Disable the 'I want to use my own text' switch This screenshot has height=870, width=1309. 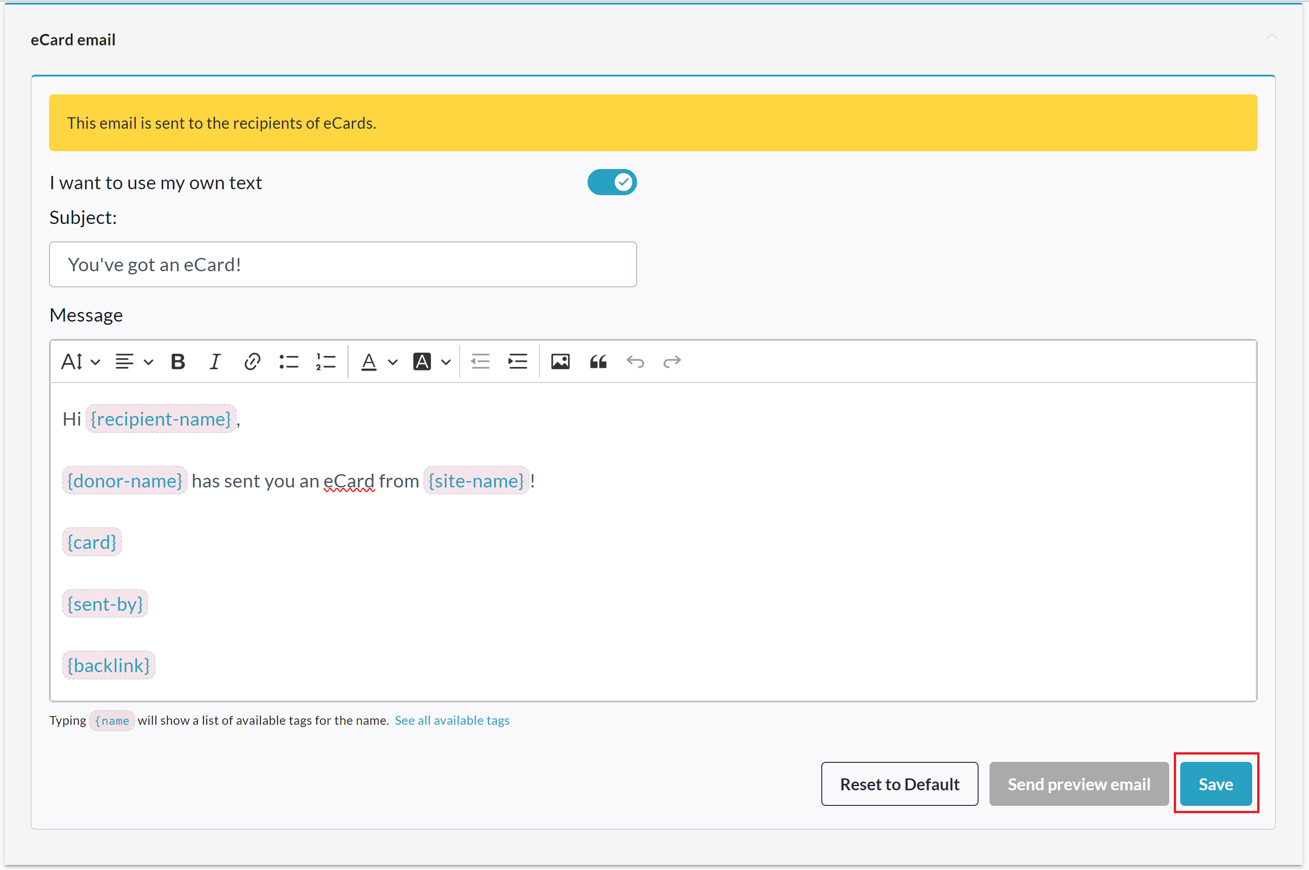tap(612, 182)
